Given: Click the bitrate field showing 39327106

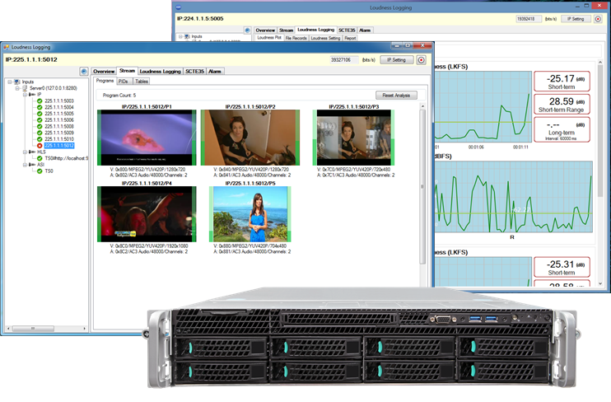Looking at the screenshot, I should click(x=344, y=60).
